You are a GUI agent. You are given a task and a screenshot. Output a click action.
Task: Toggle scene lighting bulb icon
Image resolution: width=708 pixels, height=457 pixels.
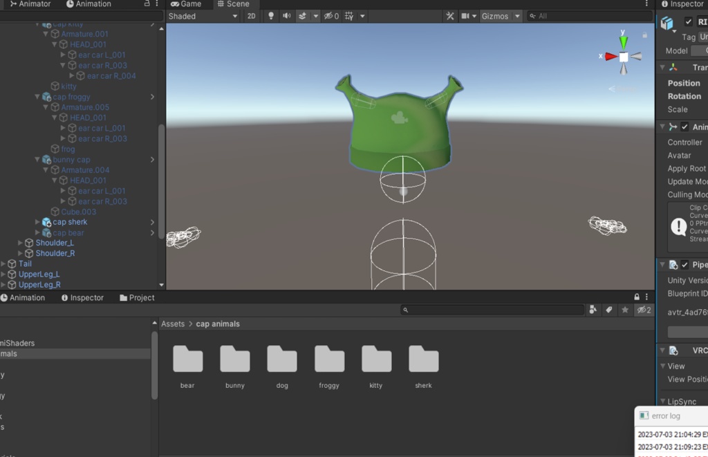pyautogui.click(x=271, y=16)
